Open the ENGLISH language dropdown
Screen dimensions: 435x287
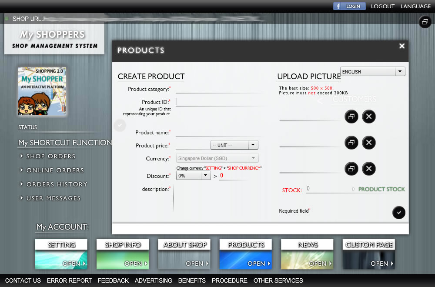point(372,72)
